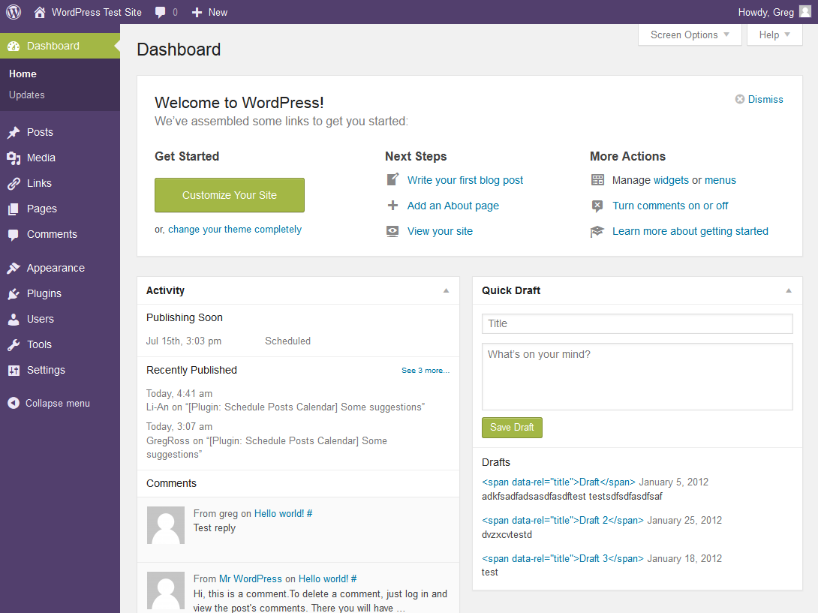Screen dimensions: 818x613
Task: Click into the Quick Draft Title field
Action: (637, 323)
